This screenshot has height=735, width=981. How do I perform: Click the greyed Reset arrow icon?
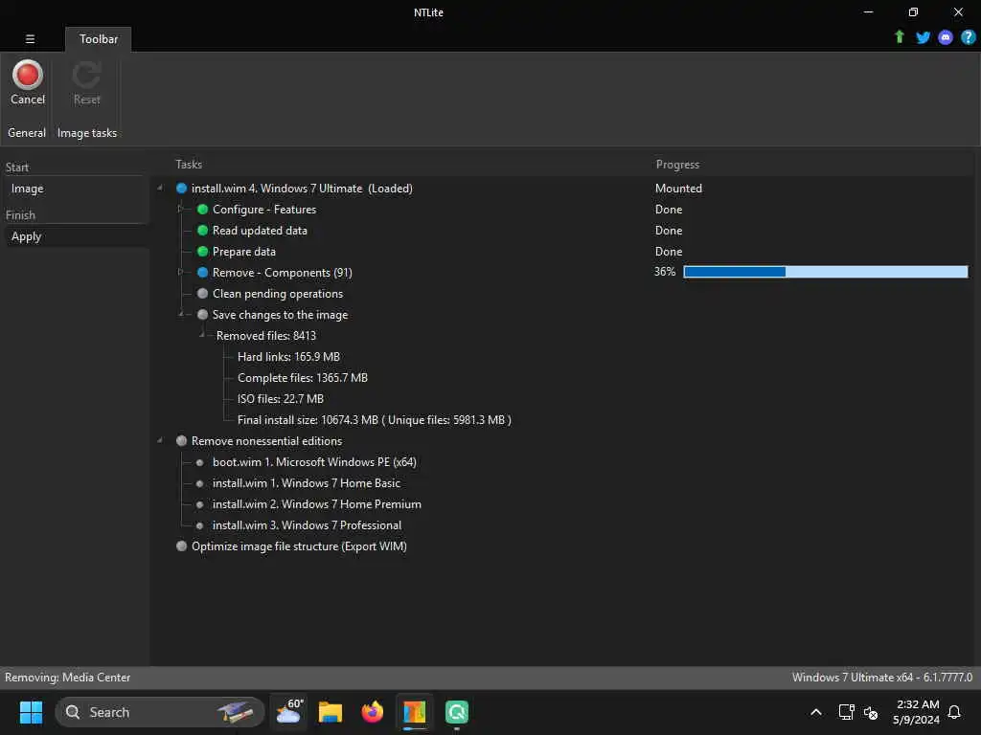86,75
